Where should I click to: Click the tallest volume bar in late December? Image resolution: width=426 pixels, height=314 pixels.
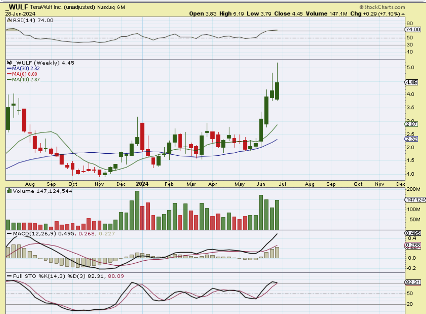(x=137, y=210)
